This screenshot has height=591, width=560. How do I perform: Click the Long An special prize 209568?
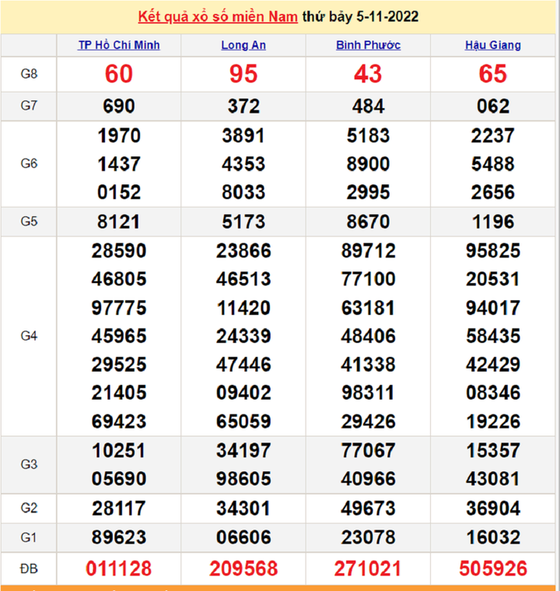pyautogui.click(x=243, y=568)
